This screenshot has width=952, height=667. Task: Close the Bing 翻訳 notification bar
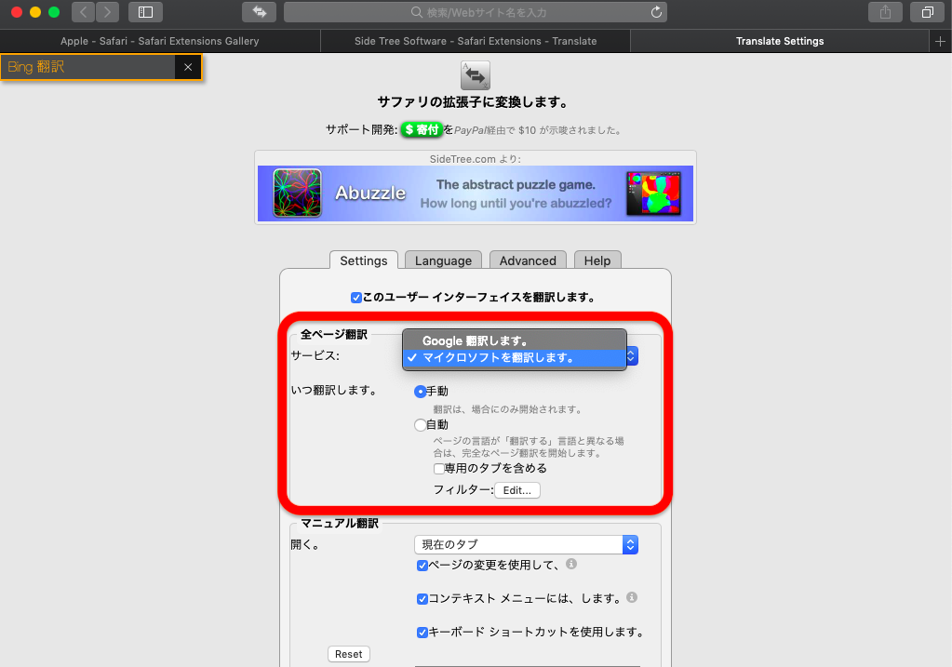[x=188, y=67]
